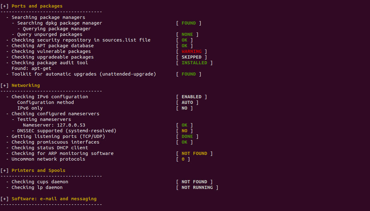Click the NOT RUNNING status for lp daemon
The width and height of the screenshot is (370, 211).
click(x=197, y=187)
